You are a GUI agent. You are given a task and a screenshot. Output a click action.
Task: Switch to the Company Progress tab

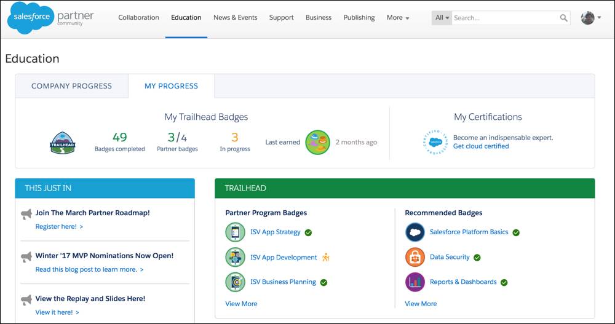point(72,86)
